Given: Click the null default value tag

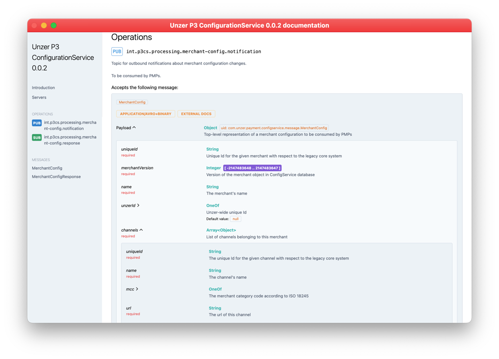Looking at the screenshot, I should (x=235, y=219).
